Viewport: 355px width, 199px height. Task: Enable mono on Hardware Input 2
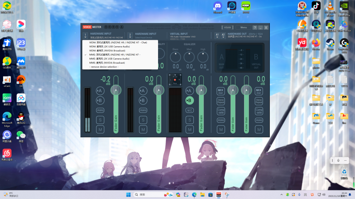pyautogui.click(x=143, y=110)
